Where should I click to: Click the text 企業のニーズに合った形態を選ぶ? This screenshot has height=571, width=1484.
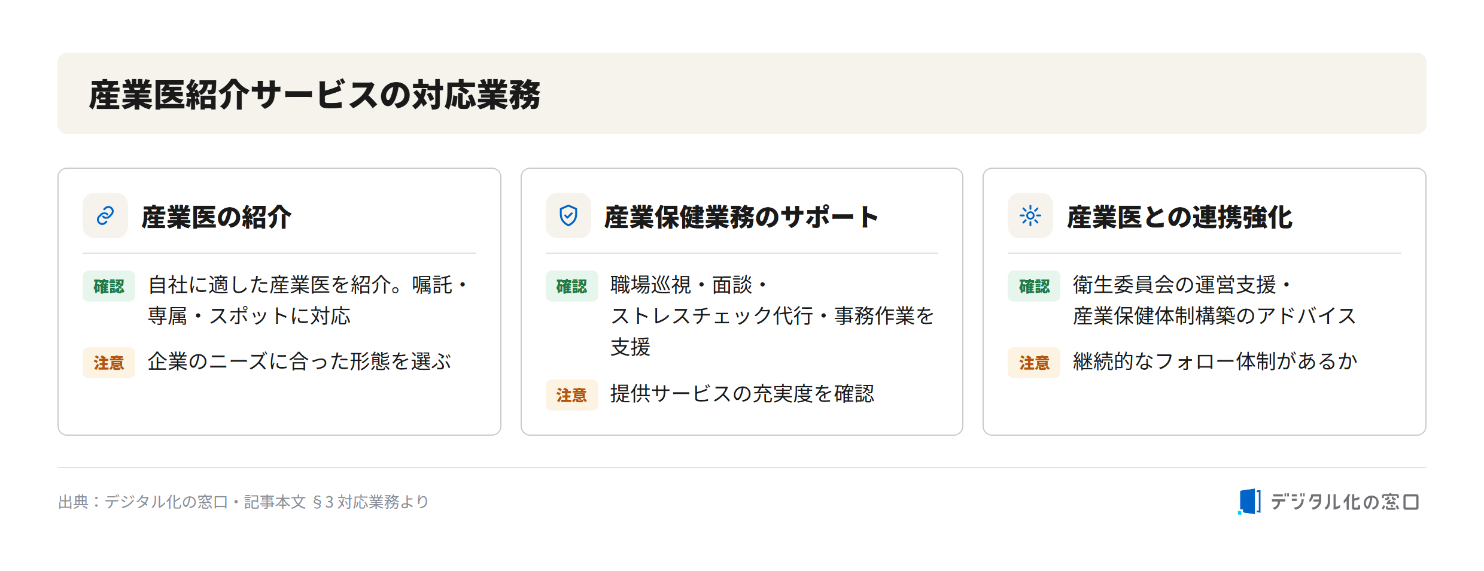pos(299,362)
